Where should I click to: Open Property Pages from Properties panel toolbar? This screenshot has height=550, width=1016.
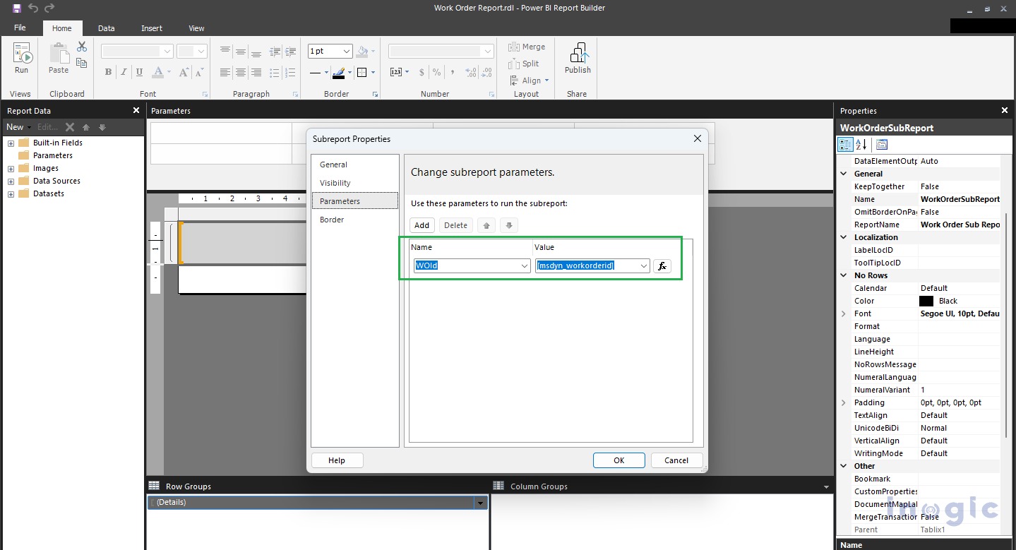click(881, 144)
